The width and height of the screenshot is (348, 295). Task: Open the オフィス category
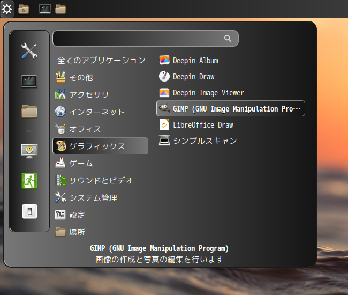coord(100,129)
